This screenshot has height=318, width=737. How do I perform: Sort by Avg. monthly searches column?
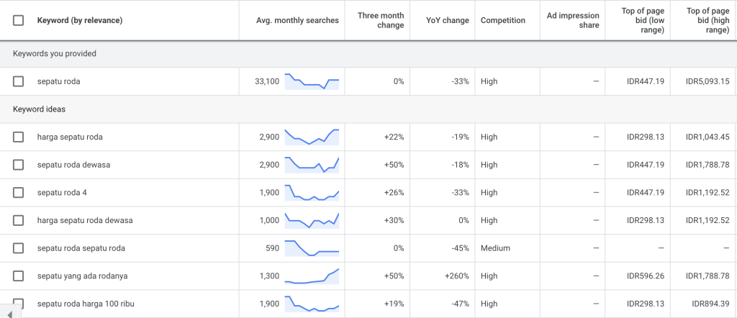coord(297,20)
